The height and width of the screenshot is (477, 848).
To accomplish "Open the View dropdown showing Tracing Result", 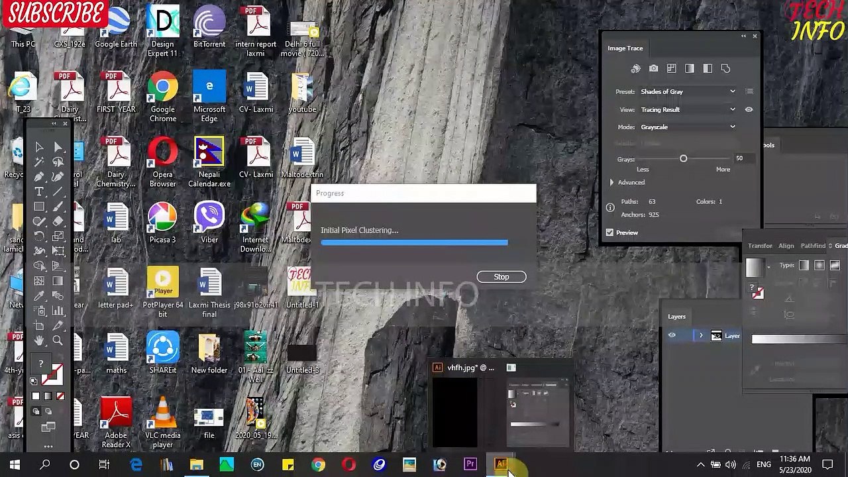I will [688, 109].
